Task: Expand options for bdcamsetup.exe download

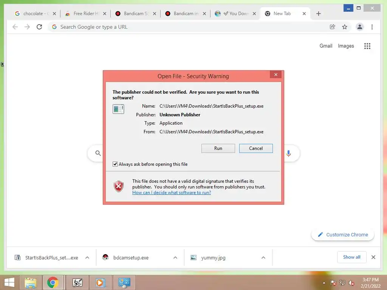Action: 175,258
